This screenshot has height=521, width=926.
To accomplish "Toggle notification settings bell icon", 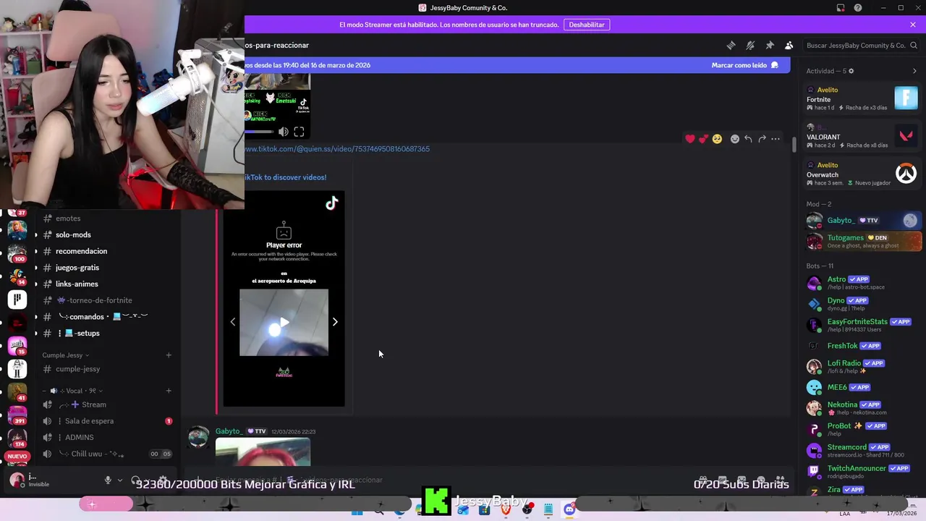I will coord(750,45).
